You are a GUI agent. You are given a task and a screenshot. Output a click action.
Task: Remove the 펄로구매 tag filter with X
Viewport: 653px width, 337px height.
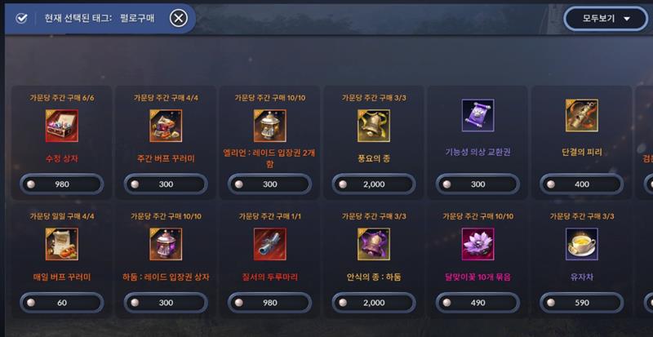179,18
